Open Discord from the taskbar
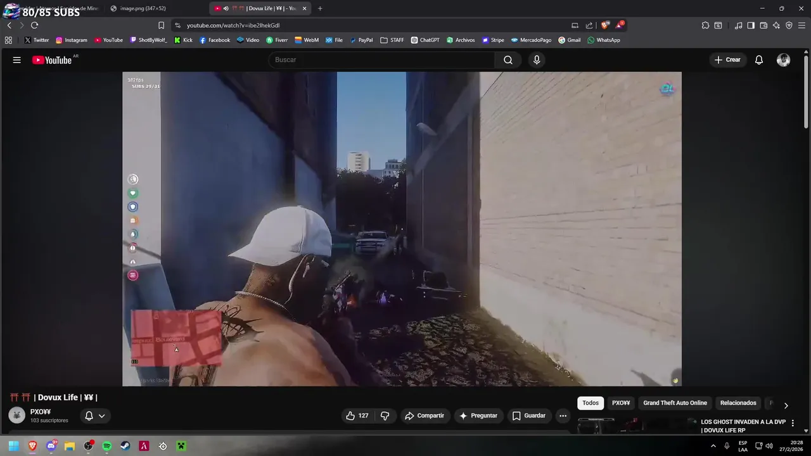The image size is (811, 456). pos(51,446)
